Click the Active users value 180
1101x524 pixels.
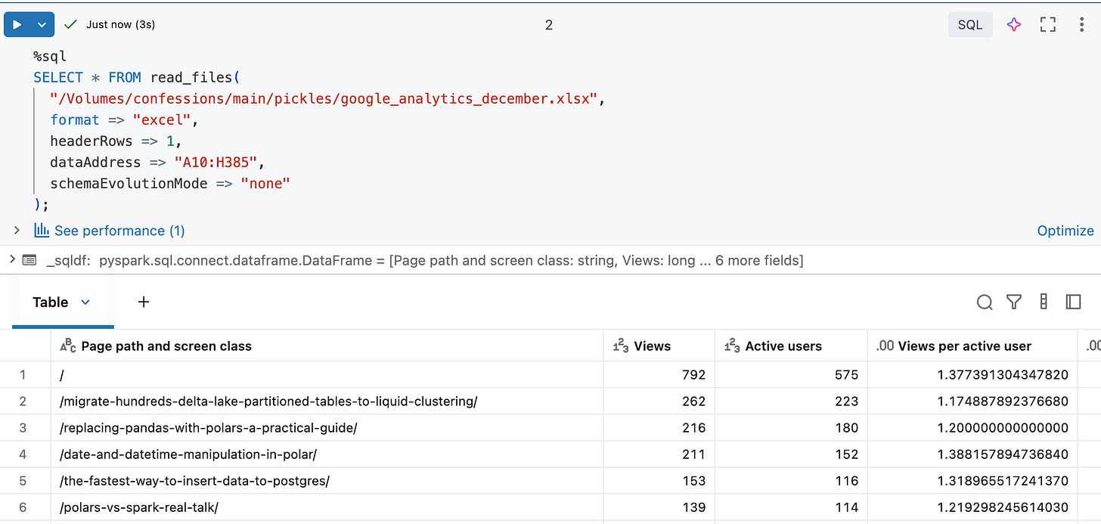pyautogui.click(x=846, y=428)
